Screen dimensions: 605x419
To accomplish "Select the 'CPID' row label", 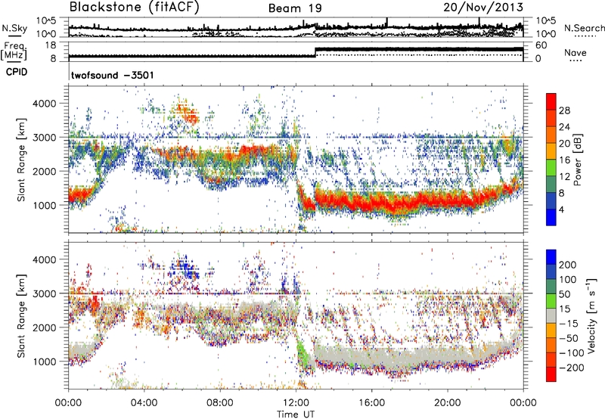I will 17,72.
